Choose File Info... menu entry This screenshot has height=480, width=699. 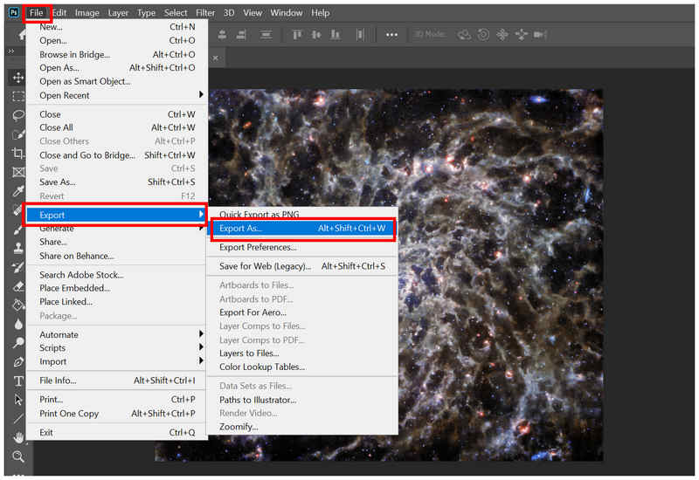pos(117,381)
